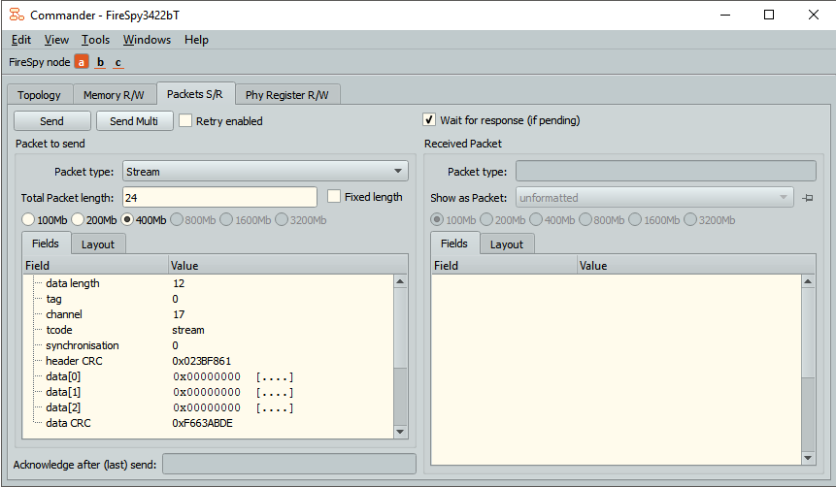The image size is (836, 487).
Task: Open the Fields tab in Received Packet
Action: point(454,243)
